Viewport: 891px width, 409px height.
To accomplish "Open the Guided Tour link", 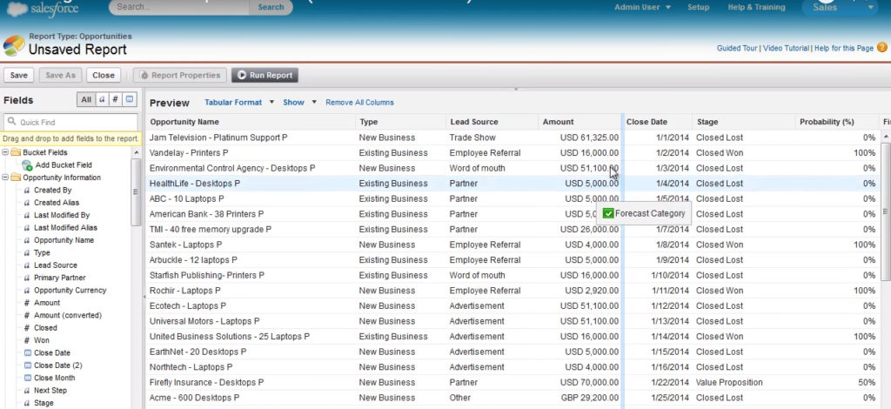I will [x=737, y=48].
